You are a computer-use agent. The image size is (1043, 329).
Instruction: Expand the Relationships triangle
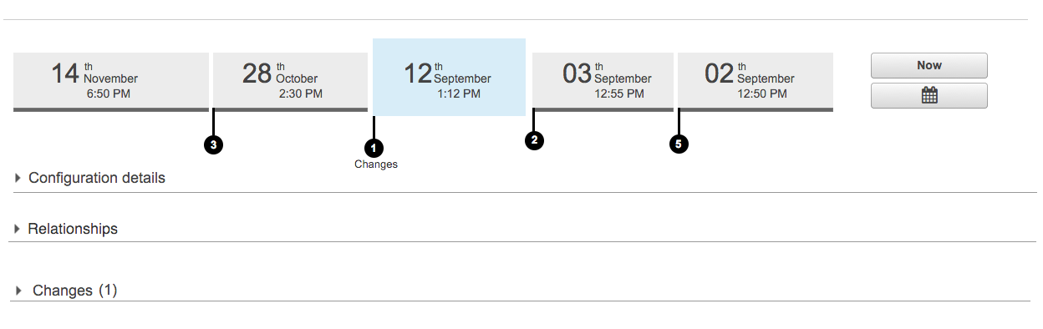coord(18,229)
